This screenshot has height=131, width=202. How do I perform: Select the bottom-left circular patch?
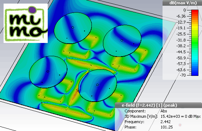[48, 72]
